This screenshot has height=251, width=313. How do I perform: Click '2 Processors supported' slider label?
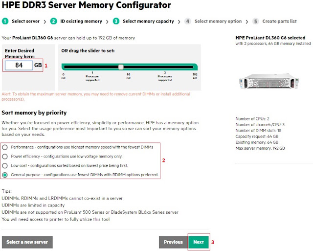pyautogui.click(x=165, y=76)
